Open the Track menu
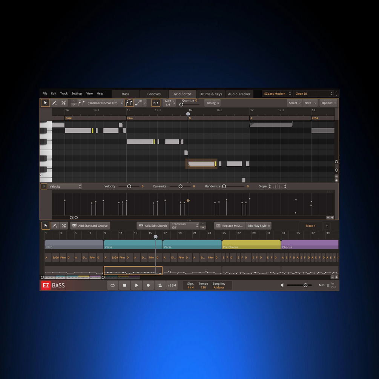Screen dimensions: 379x379 tap(64, 94)
